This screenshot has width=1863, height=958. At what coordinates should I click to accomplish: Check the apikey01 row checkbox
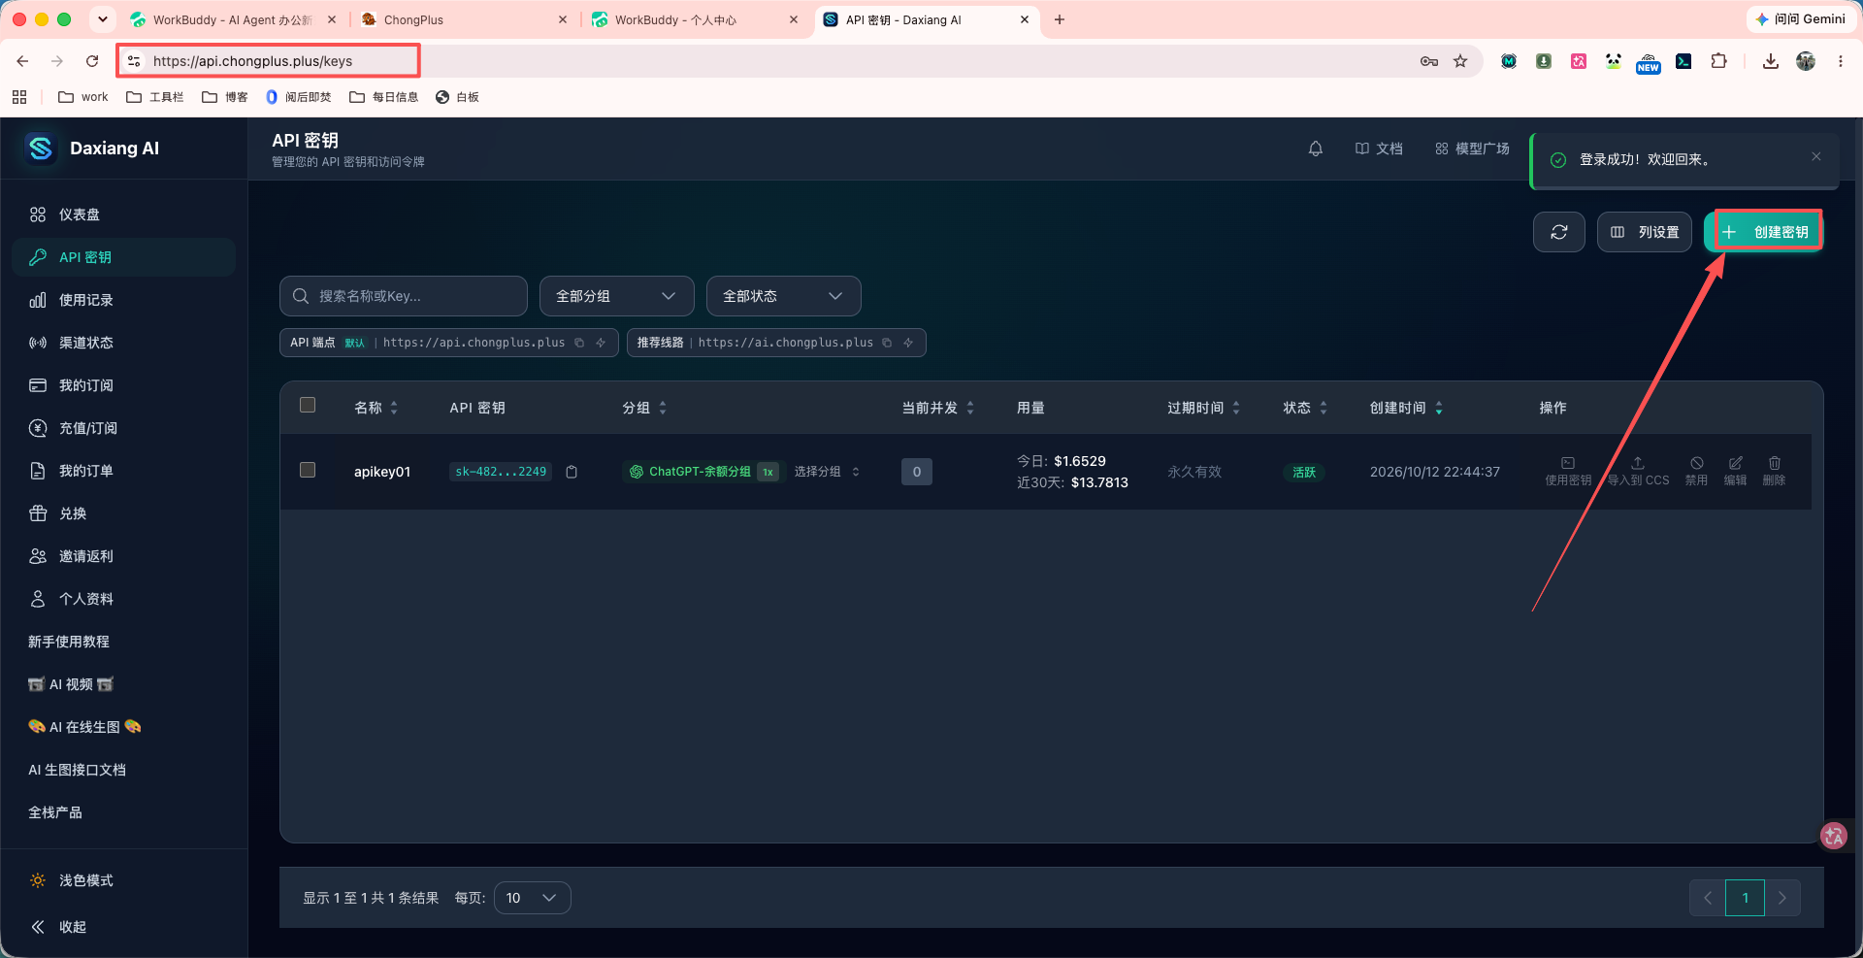pos(308,470)
